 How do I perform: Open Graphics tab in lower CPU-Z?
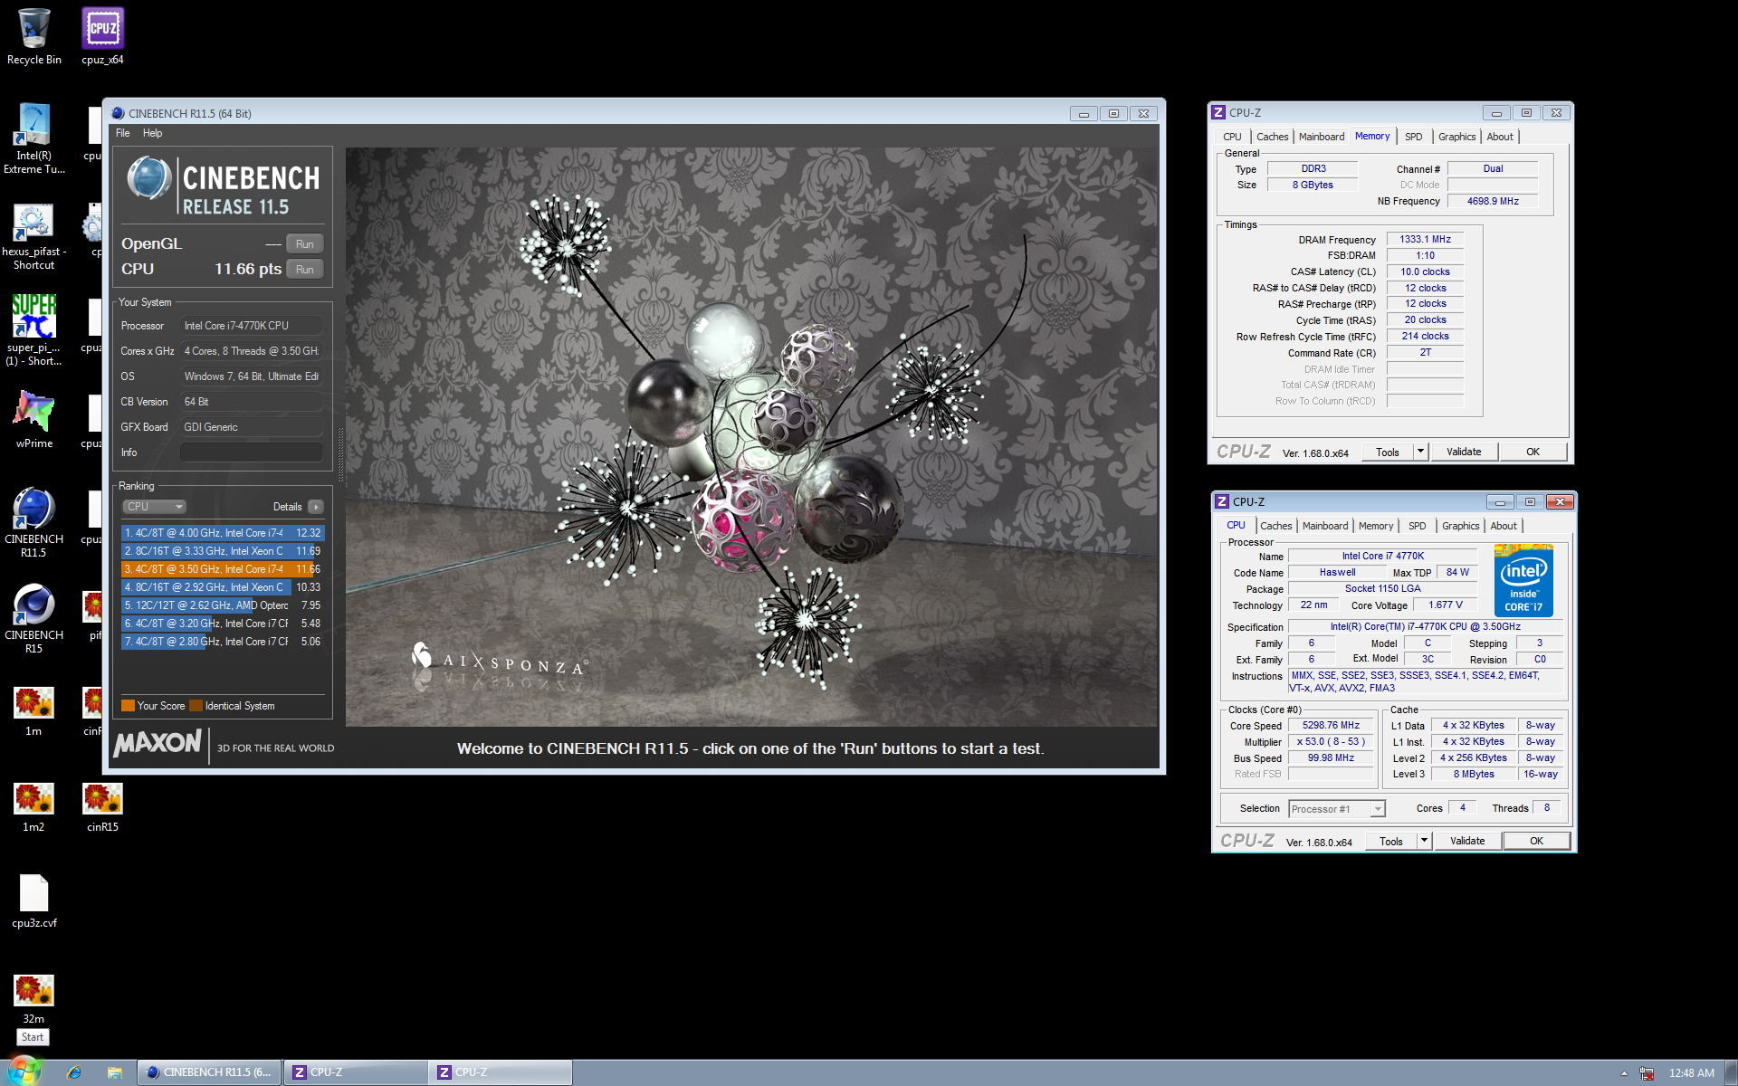pyautogui.click(x=1460, y=526)
